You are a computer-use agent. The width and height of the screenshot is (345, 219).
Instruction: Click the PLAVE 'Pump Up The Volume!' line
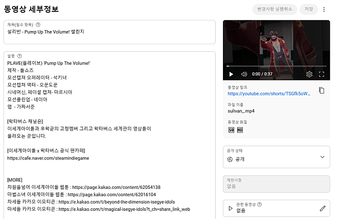point(49,63)
